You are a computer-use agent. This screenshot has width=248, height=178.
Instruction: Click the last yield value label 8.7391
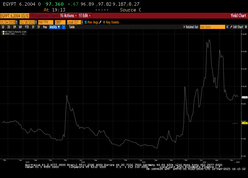coord(245,97)
